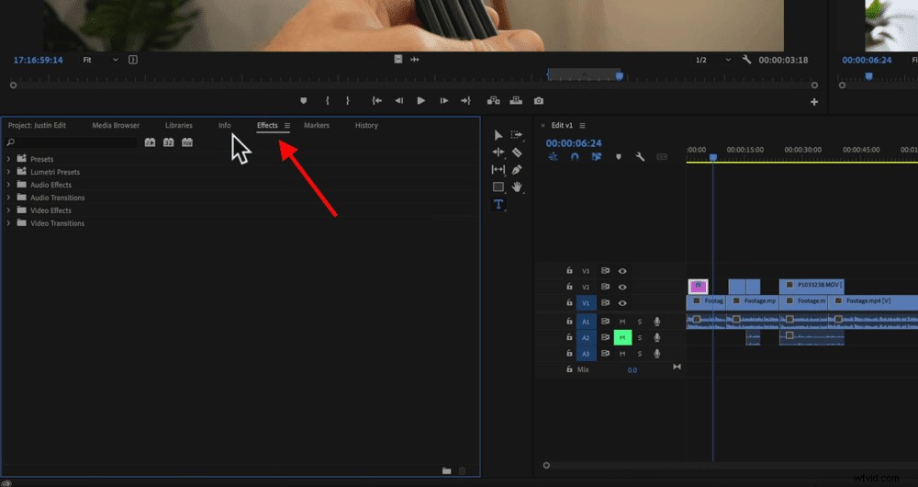Create a new custom bin in Effects panel
This screenshot has width=918, height=487.
point(447,470)
